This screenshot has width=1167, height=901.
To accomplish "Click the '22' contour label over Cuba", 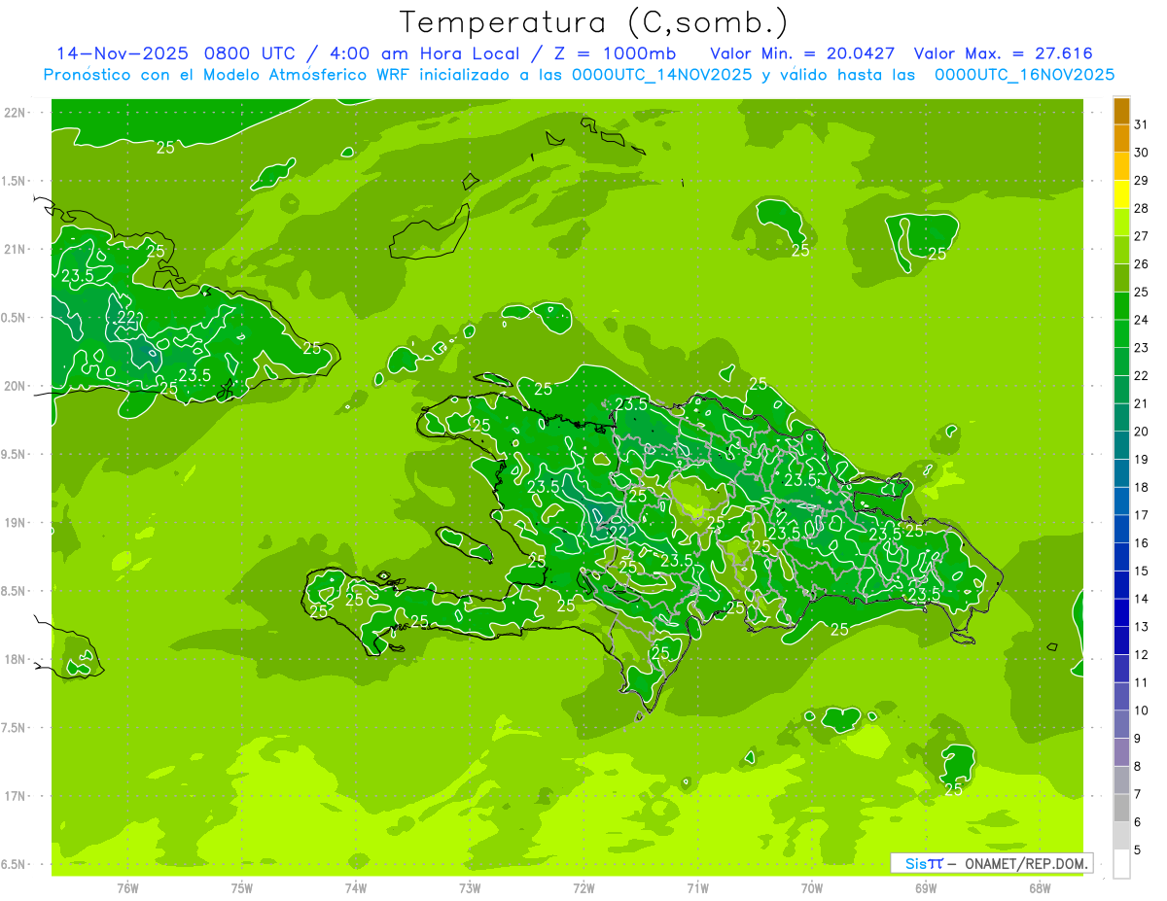I will coord(126,317).
